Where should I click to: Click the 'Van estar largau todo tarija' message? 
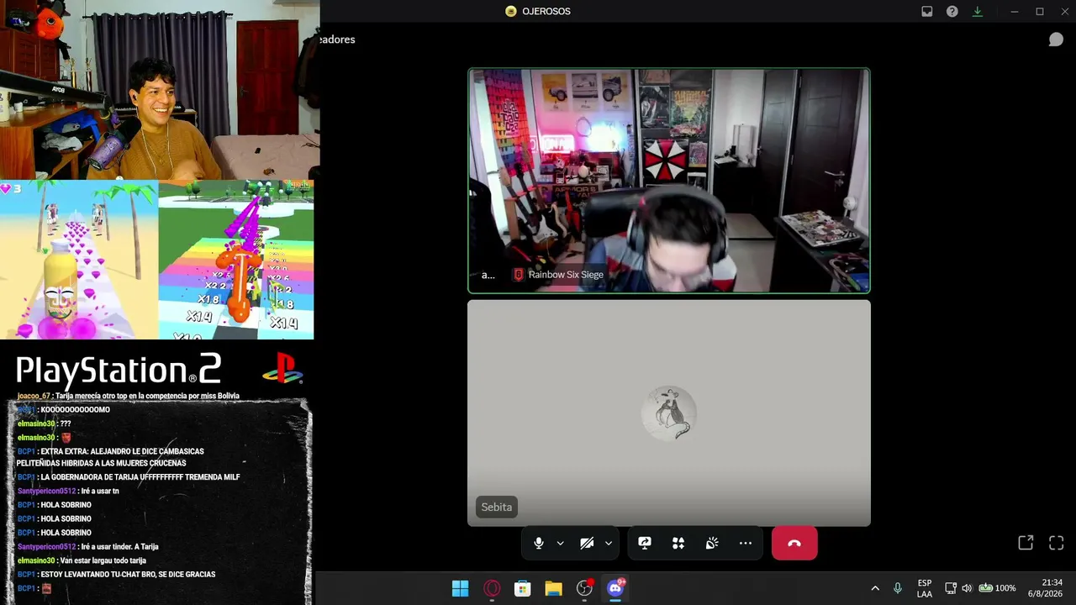[82, 560]
